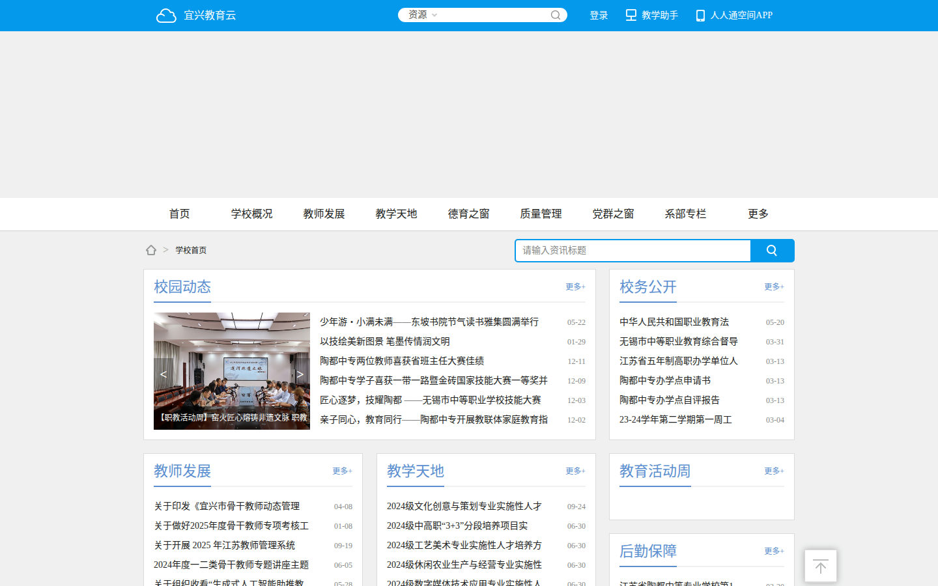Open article 亲子同心，教育同行
This screenshot has height=586, width=938.
point(434,420)
